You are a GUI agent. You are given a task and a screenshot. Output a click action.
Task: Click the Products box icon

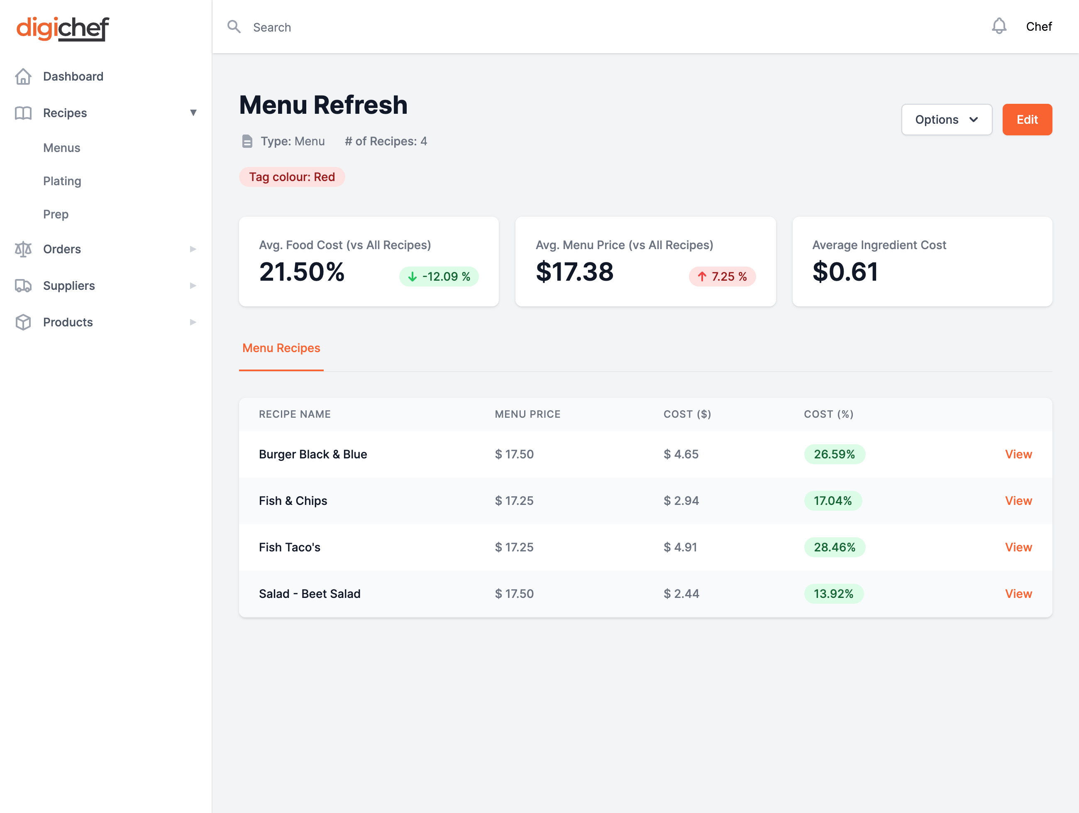point(23,323)
